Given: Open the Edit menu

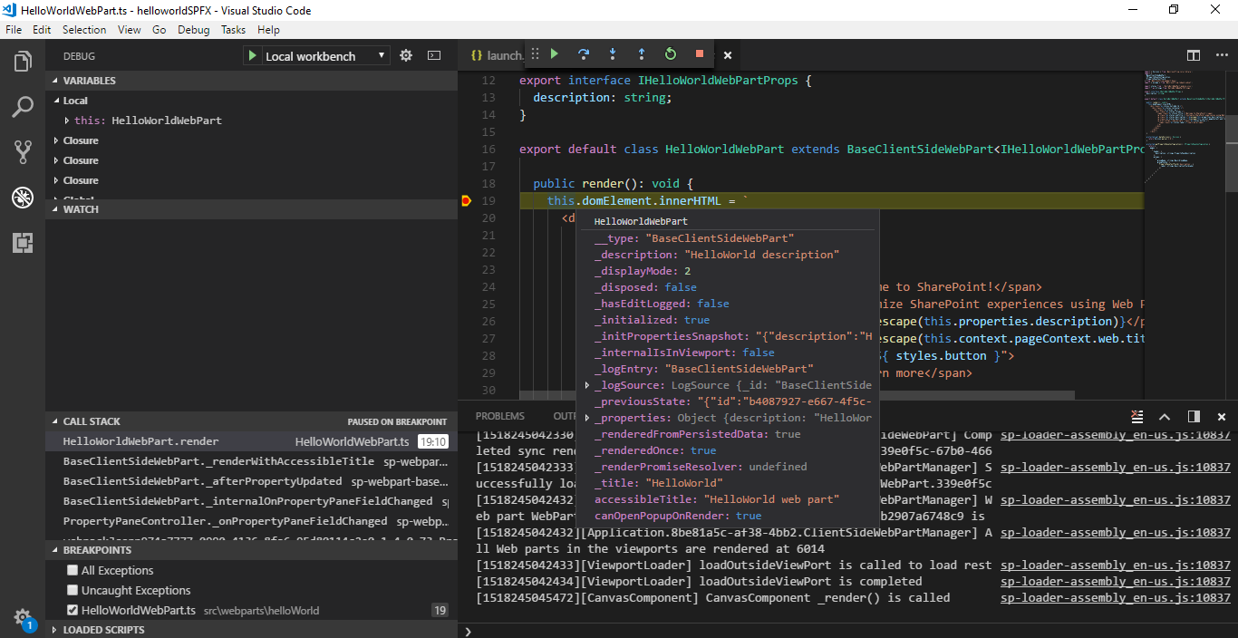Looking at the screenshot, I should pos(42,30).
